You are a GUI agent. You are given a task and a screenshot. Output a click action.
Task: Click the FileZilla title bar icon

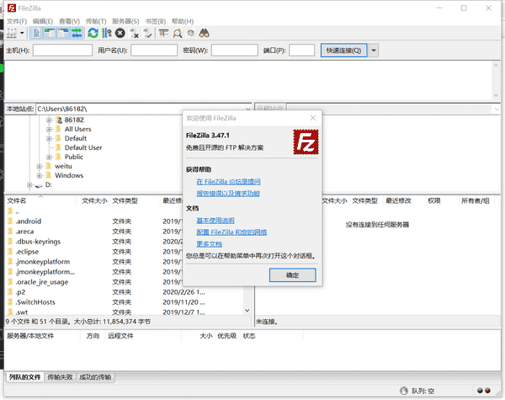coord(12,8)
